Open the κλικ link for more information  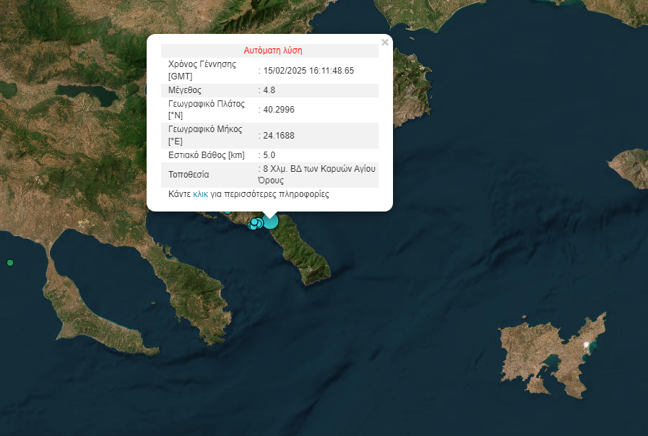coord(200,194)
